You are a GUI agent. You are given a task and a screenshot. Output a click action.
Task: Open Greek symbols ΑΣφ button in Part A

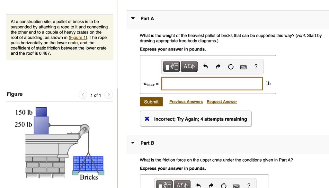pos(189,67)
